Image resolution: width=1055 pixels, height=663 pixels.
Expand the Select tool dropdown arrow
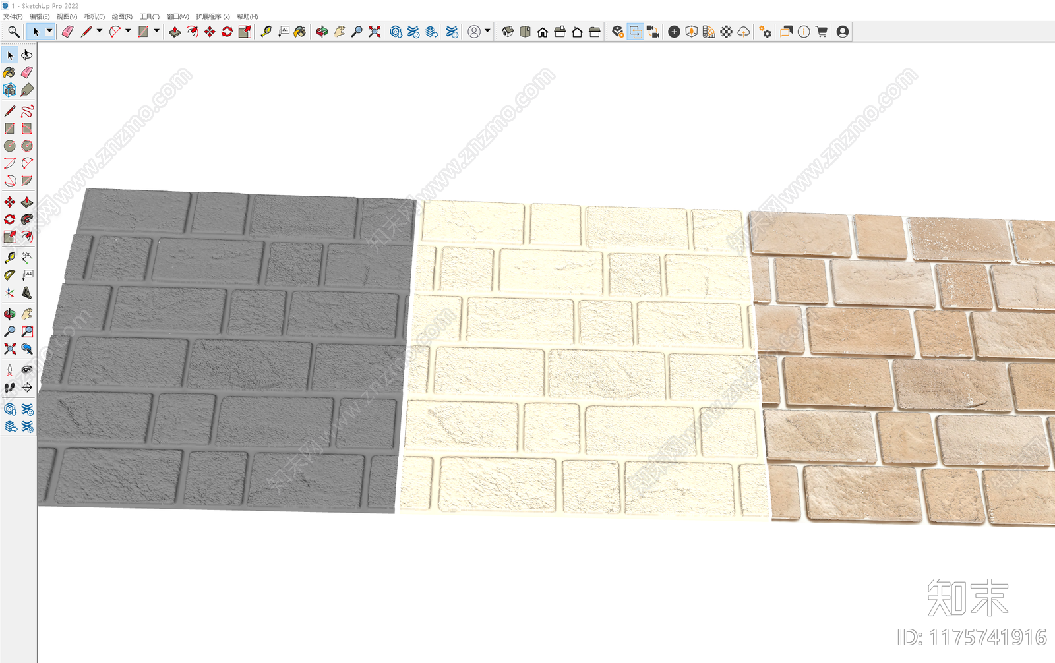coord(49,31)
